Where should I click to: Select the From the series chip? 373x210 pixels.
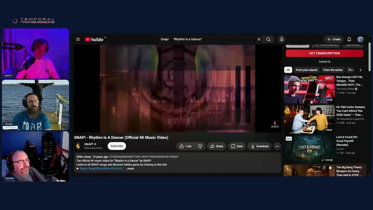click(333, 70)
